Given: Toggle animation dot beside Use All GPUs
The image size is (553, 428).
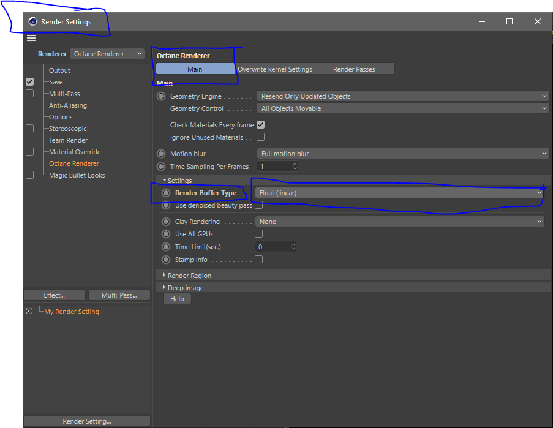Looking at the screenshot, I should click(166, 234).
